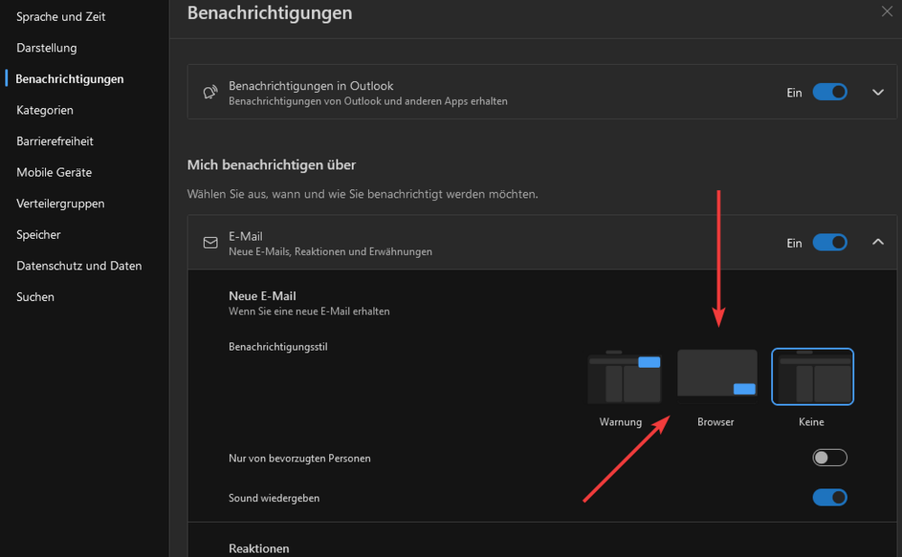
Task: Navigate to Verteilergruppen
Action: pyautogui.click(x=60, y=204)
